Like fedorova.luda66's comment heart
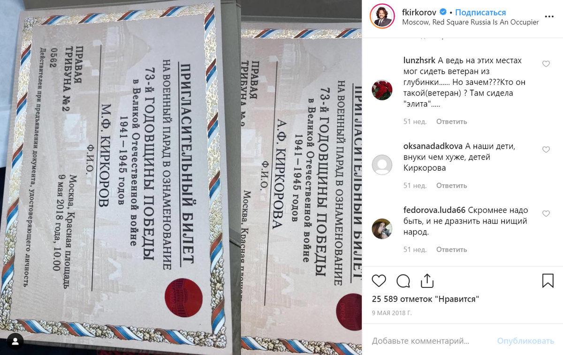This screenshot has width=563, height=355. pos(546,214)
